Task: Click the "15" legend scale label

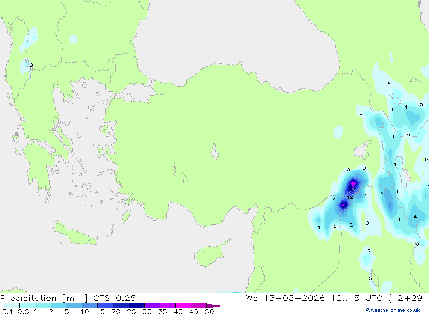Action: [x=100, y=311]
